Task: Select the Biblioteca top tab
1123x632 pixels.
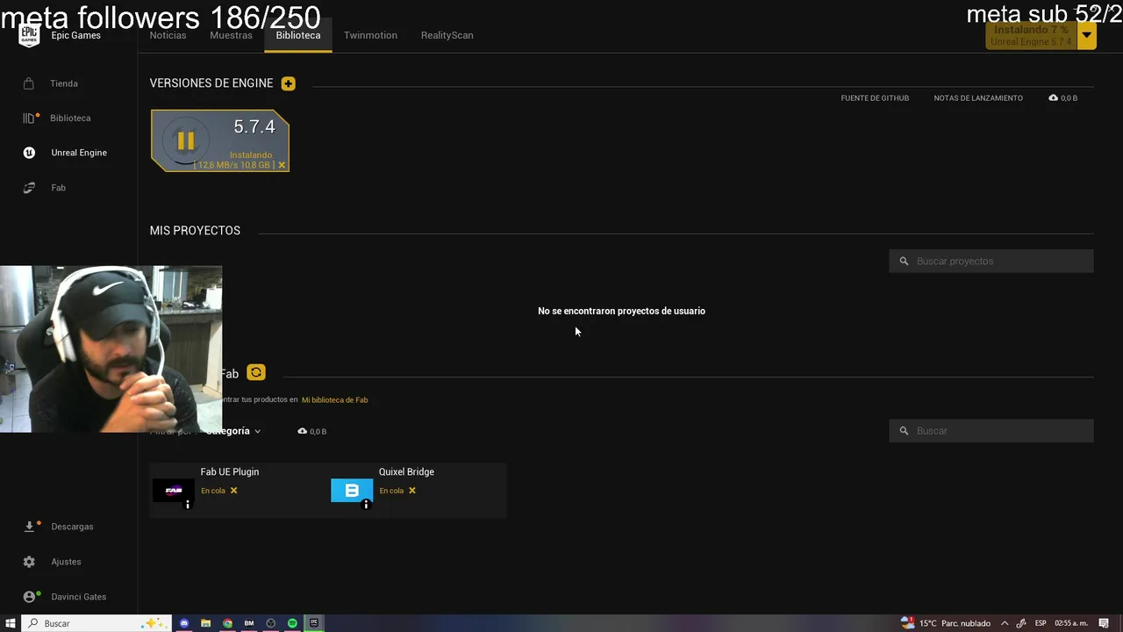Action: [298, 35]
